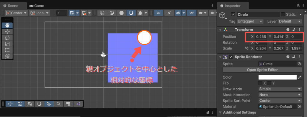Toggle Flip Y checkbox

(x=269, y=83)
